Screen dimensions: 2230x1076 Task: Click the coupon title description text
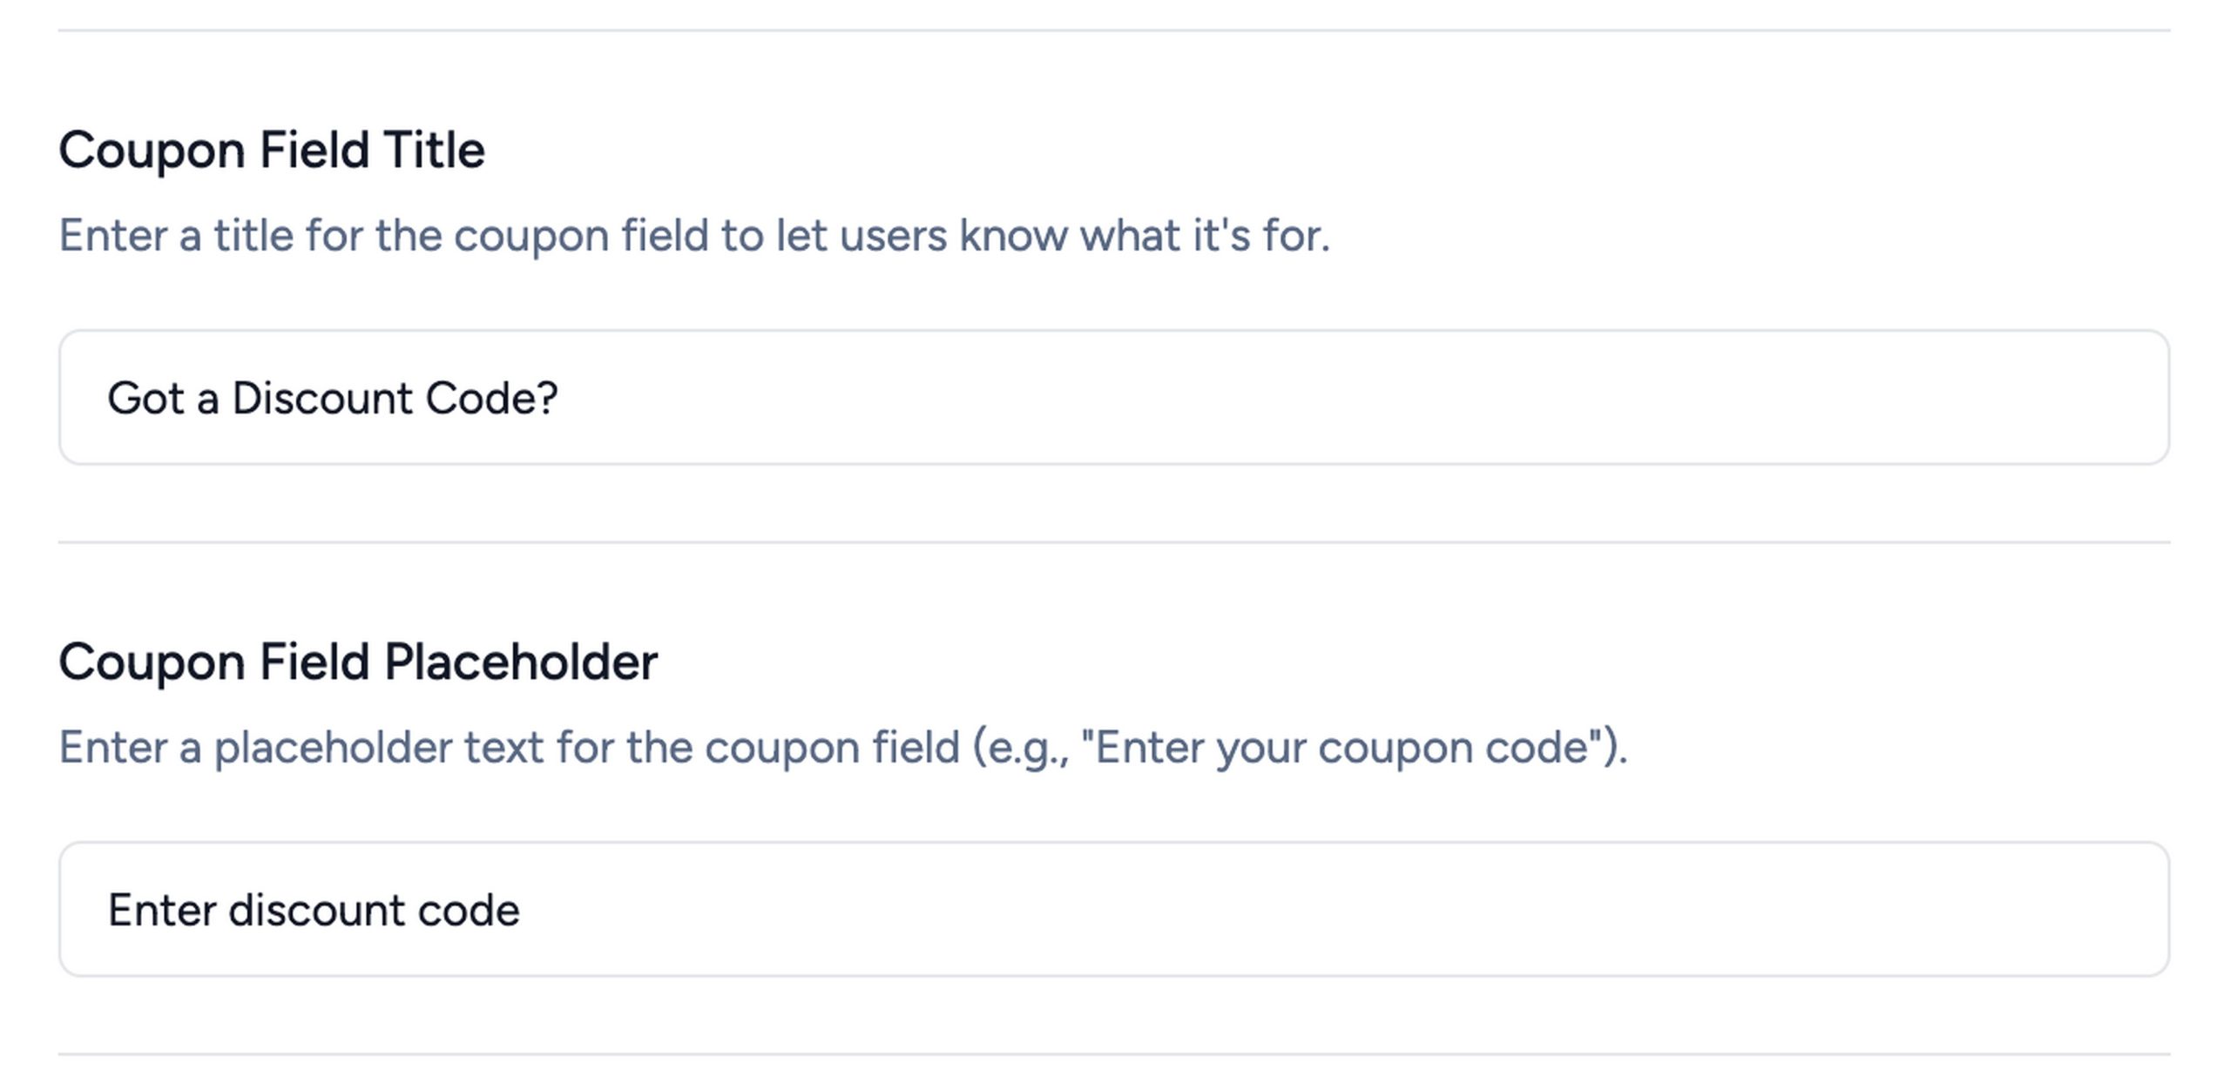click(x=693, y=236)
